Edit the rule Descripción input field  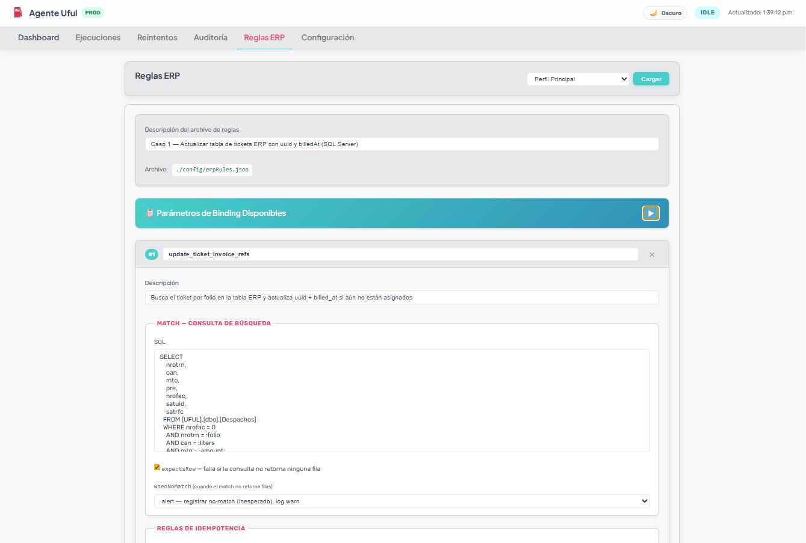(402, 298)
